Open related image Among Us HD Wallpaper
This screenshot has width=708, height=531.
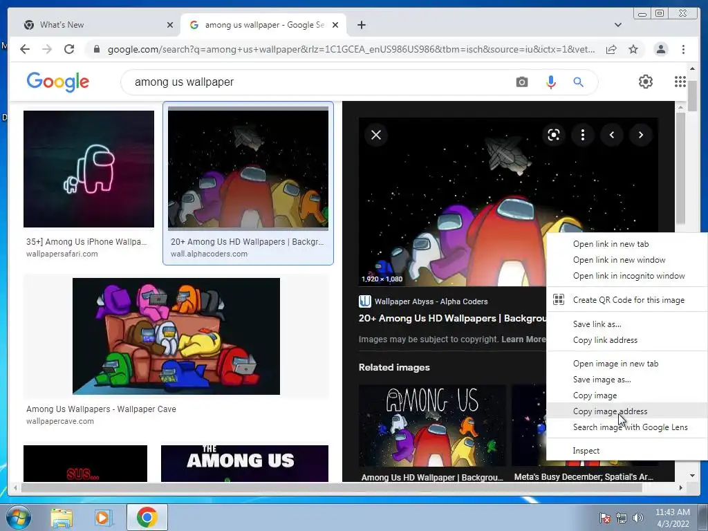click(432, 426)
